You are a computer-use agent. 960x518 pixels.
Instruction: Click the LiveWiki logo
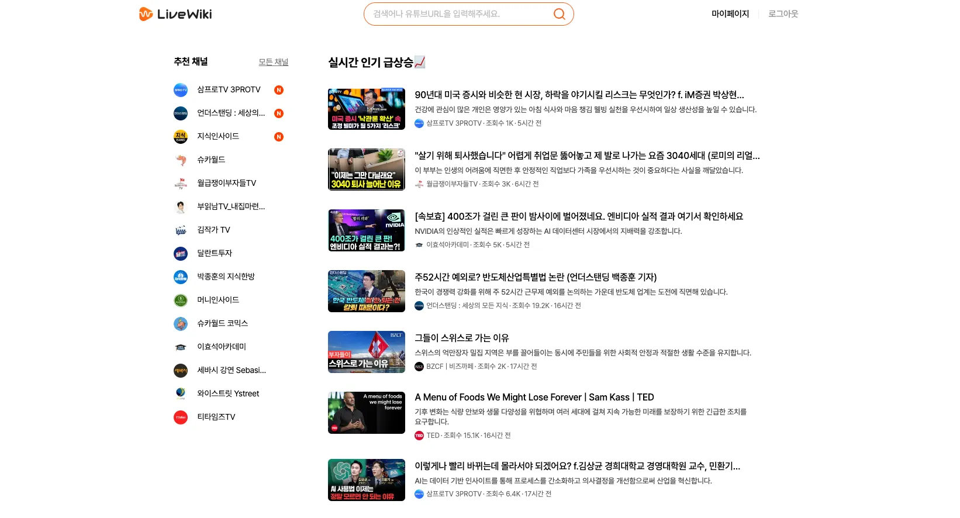(175, 14)
